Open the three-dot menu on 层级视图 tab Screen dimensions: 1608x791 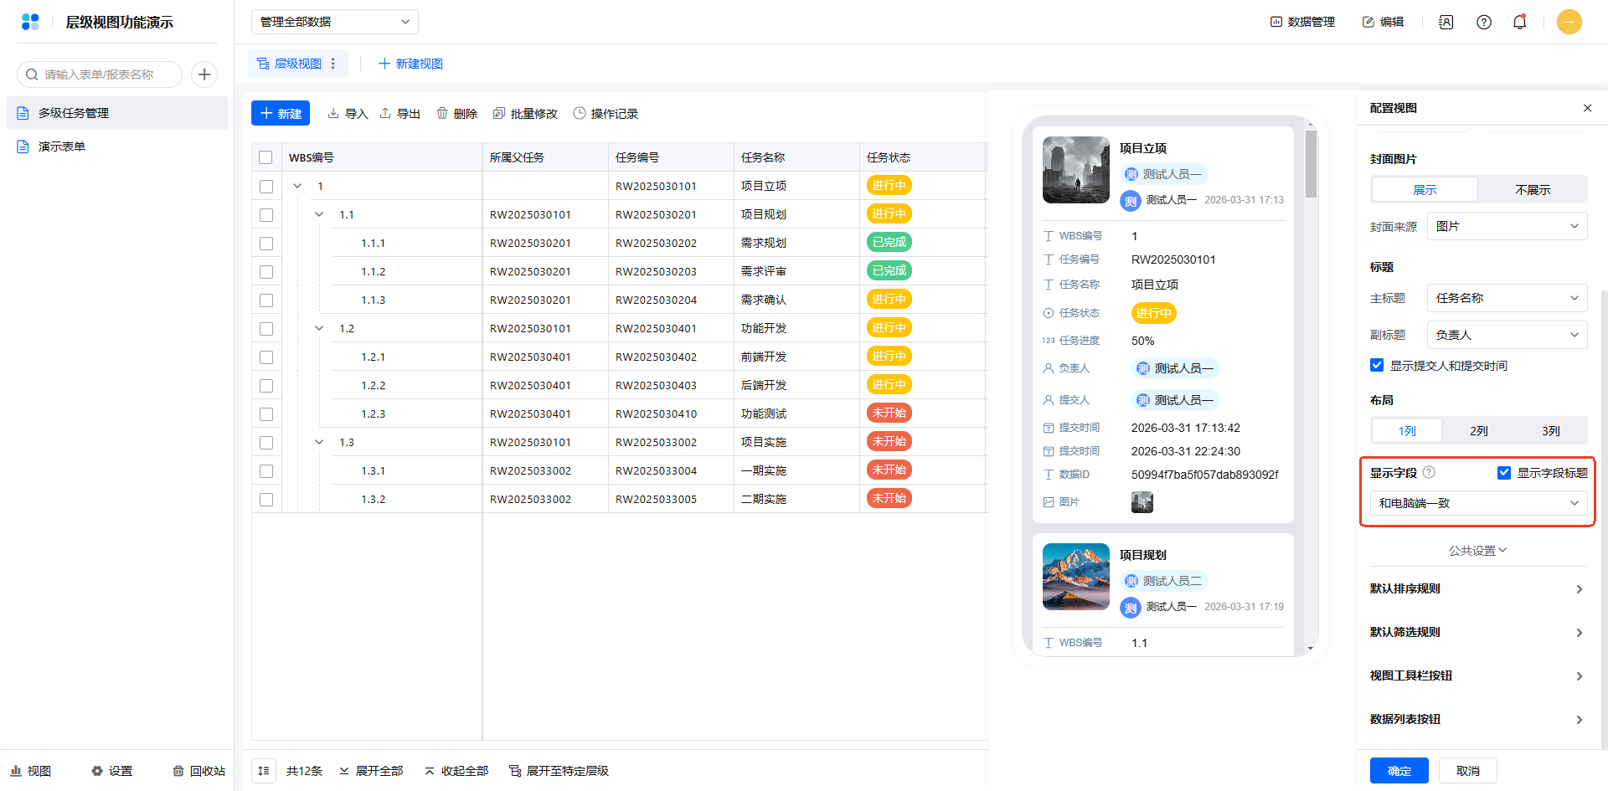tap(333, 64)
